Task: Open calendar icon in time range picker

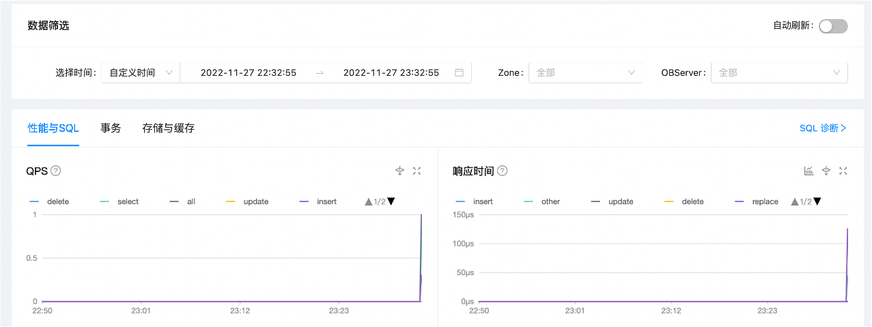Action: coord(459,72)
